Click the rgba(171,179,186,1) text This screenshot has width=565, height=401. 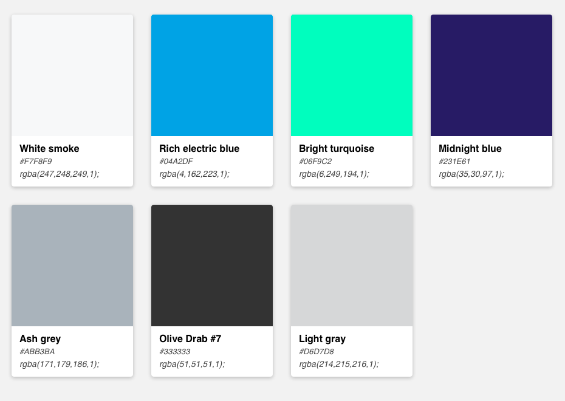(60, 365)
